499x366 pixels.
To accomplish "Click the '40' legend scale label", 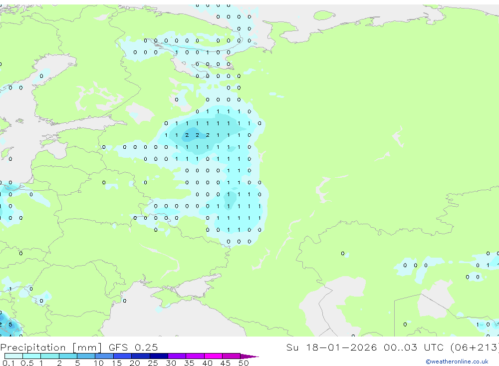I will click(x=207, y=363).
